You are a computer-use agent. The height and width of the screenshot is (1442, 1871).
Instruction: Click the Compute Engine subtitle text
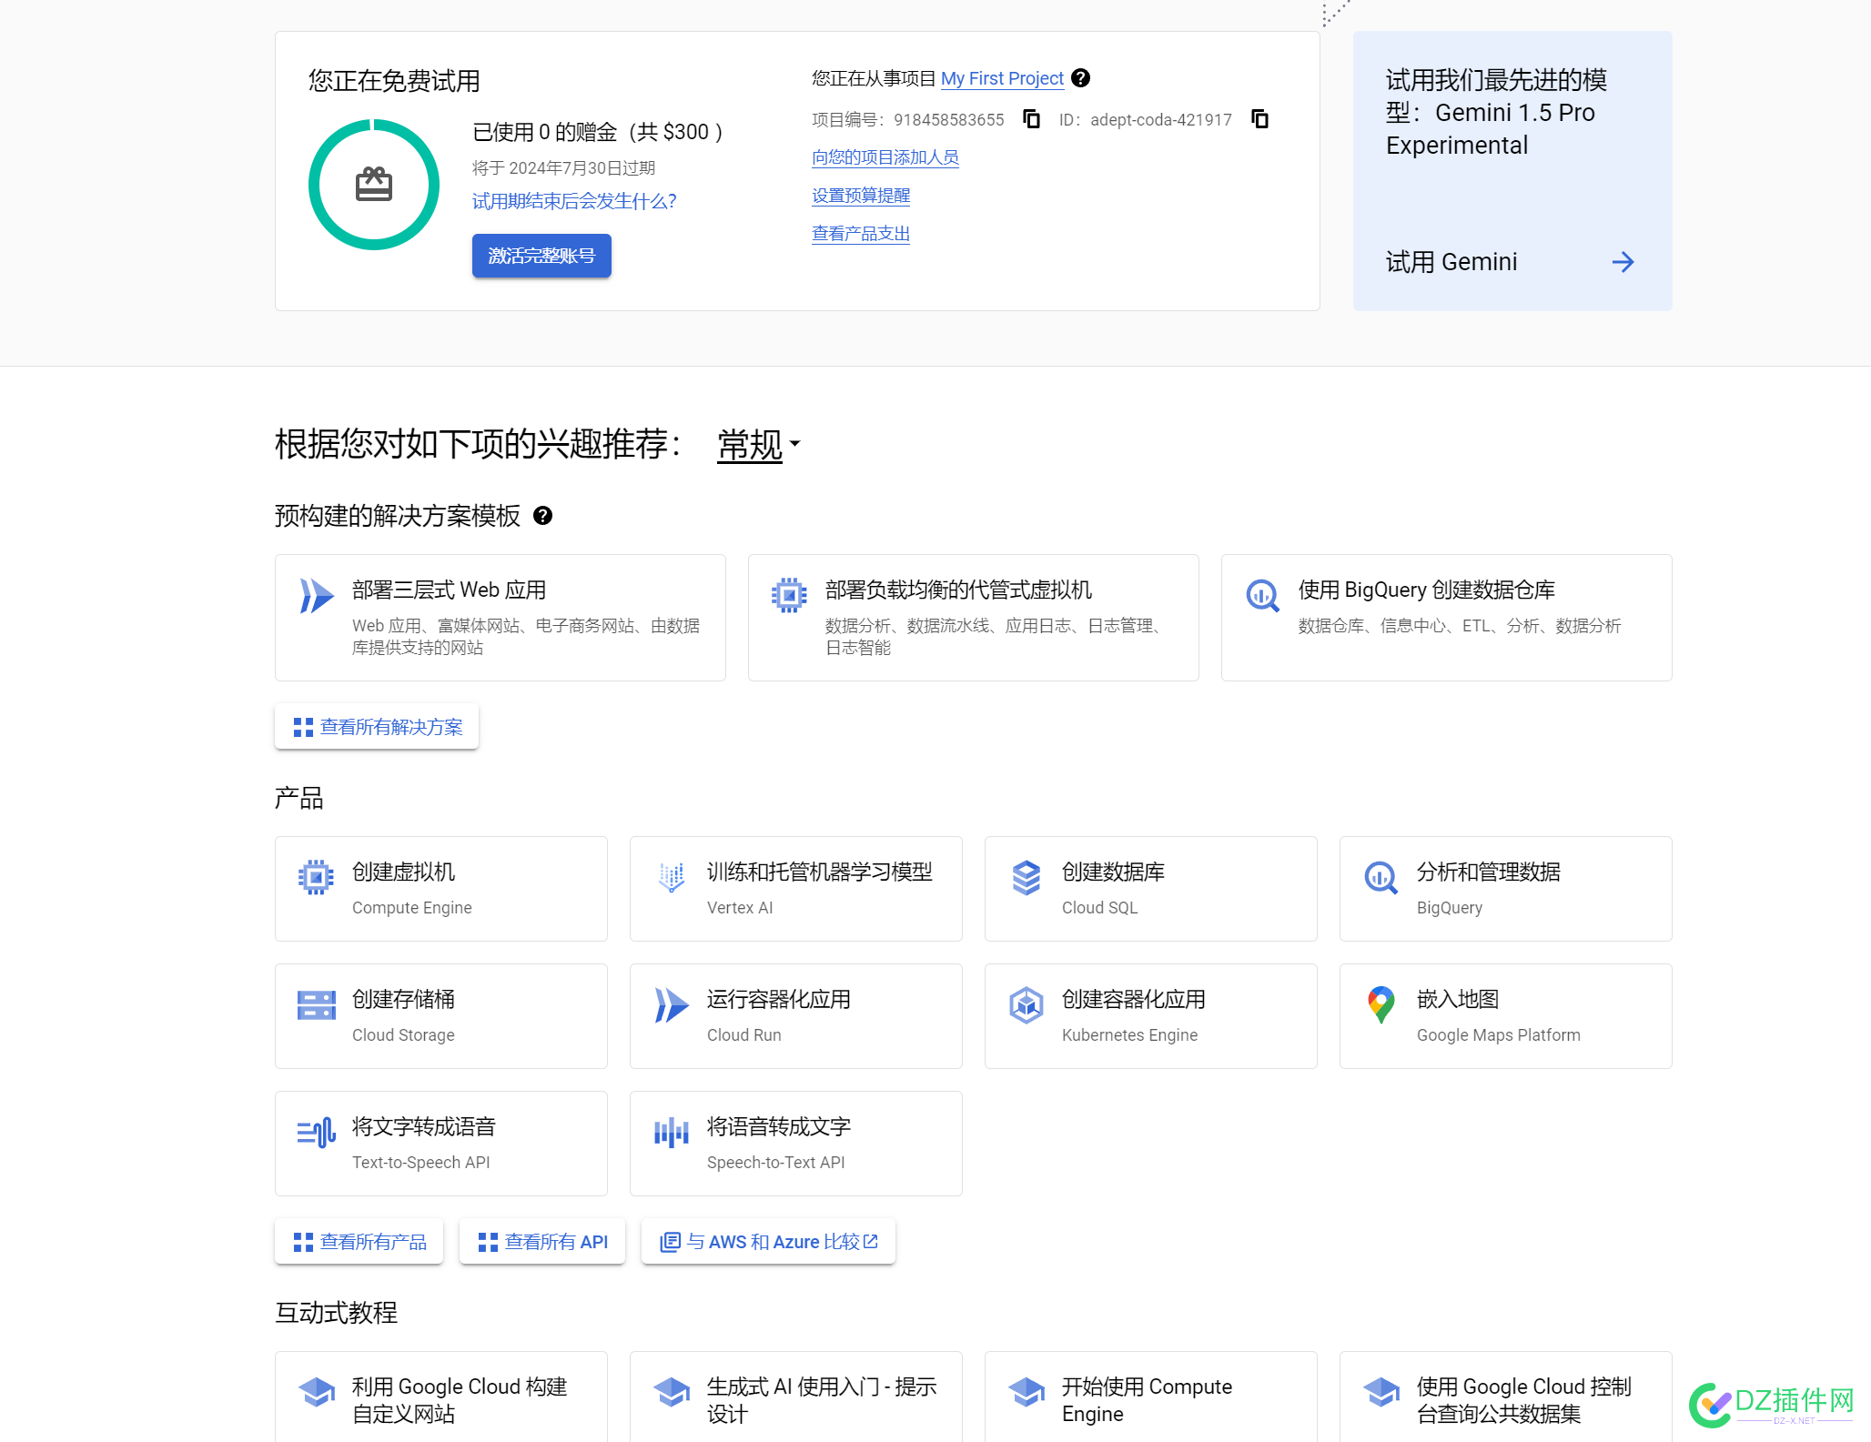(411, 907)
